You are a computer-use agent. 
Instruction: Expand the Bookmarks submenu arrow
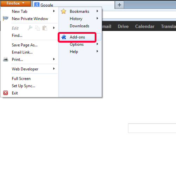tap(97, 11)
